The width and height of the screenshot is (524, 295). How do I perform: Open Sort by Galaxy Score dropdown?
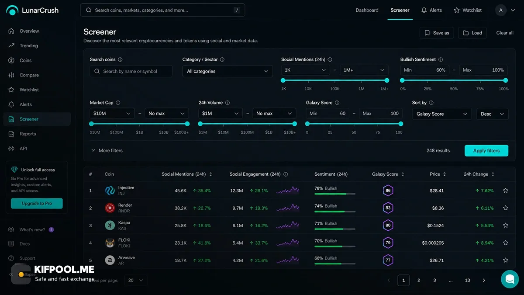point(442,114)
